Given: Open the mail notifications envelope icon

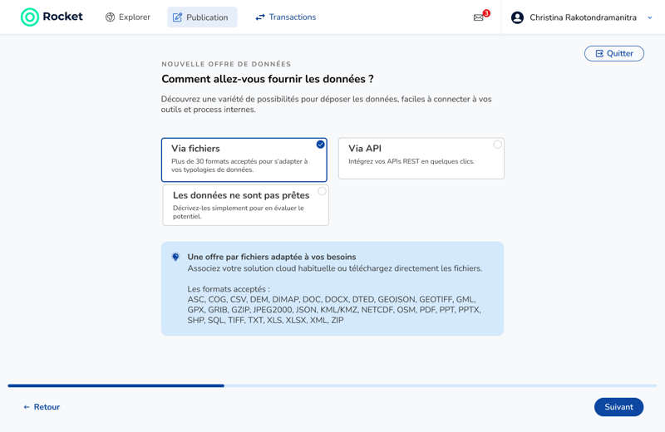Looking at the screenshot, I should click(479, 17).
